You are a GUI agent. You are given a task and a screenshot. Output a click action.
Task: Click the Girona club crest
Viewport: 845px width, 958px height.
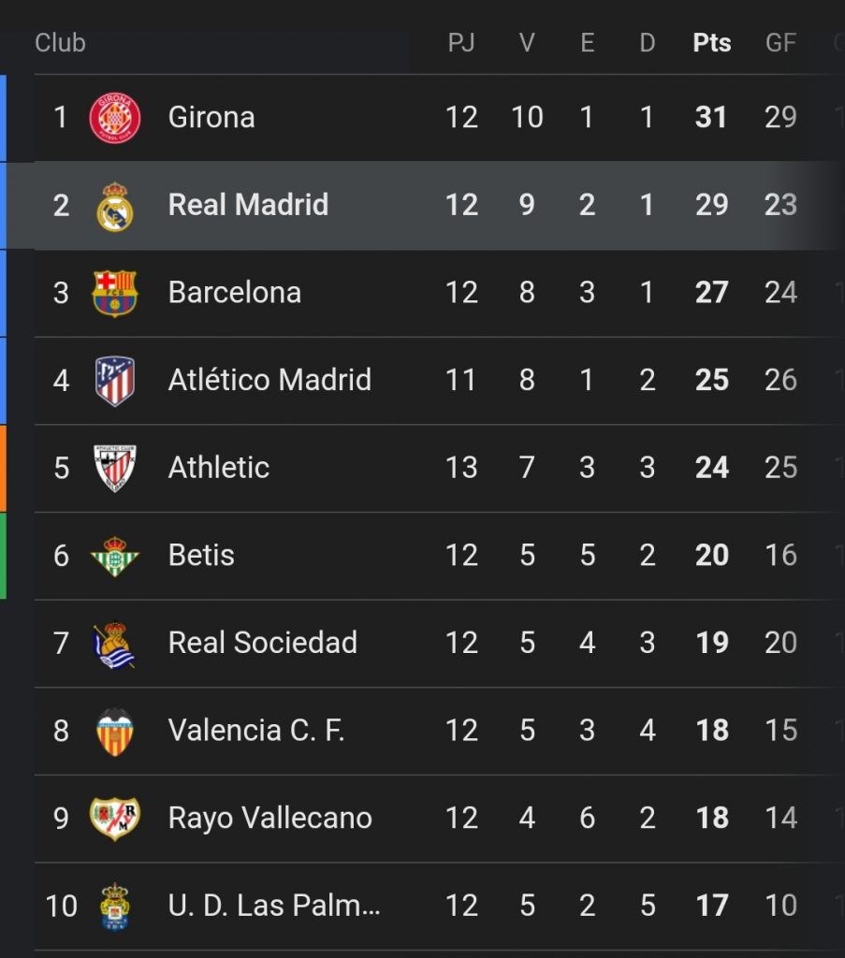pos(115,118)
